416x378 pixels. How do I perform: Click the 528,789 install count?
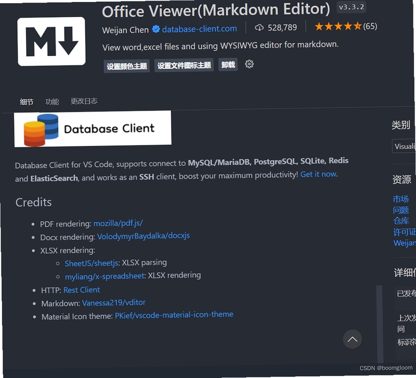pyautogui.click(x=282, y=28)
